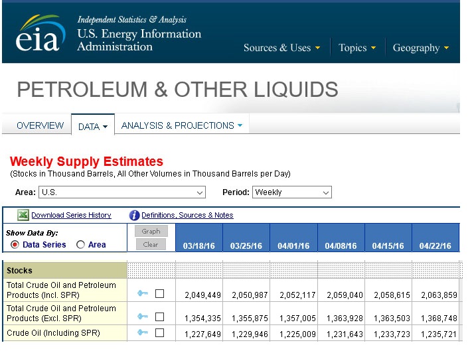Image resolution: width=470 pixels, height=351 pixels.
Task: Expand the Sources & Uses menu
Action: [281, 48]
